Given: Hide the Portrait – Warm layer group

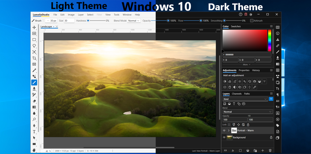Looking at the screenshot, I should 224,131.
